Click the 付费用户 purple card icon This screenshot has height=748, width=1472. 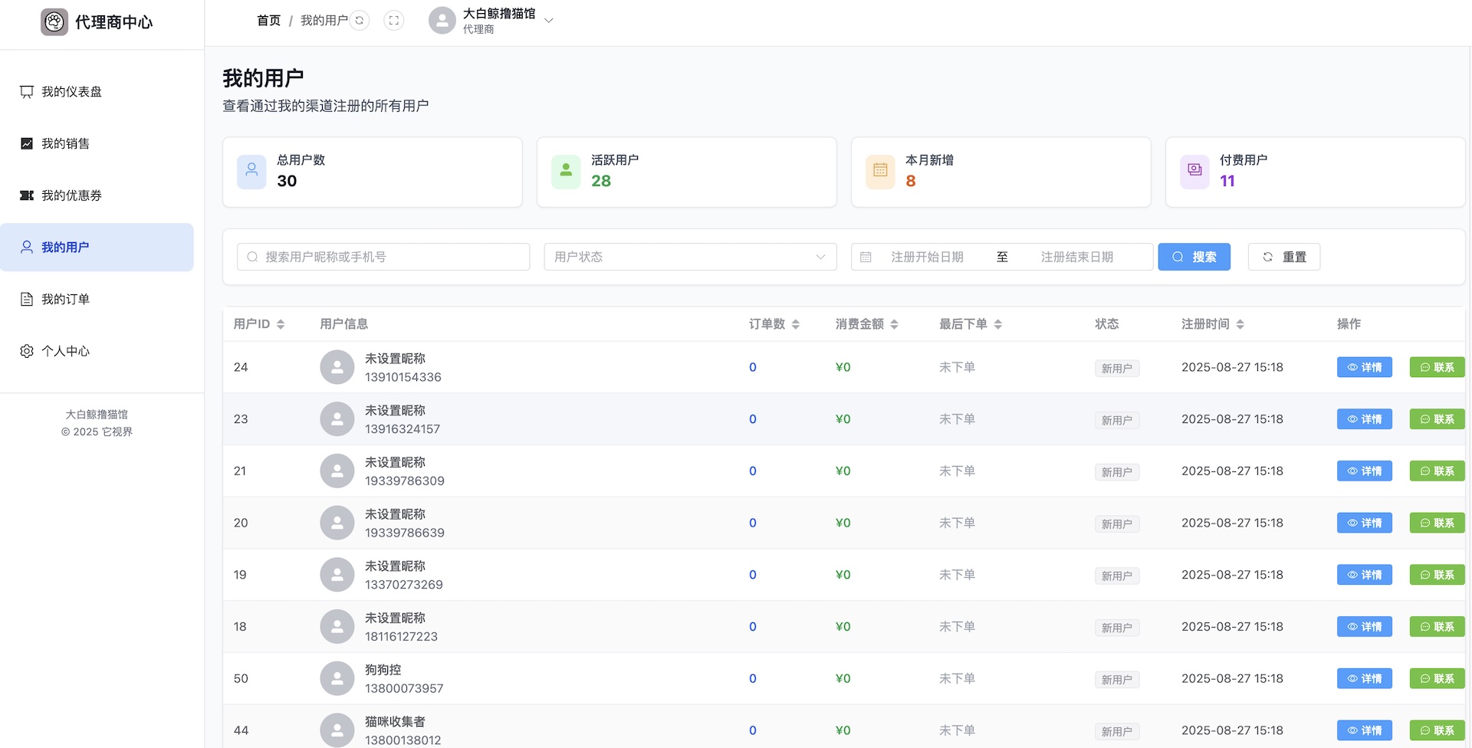tap(1194, 172)
